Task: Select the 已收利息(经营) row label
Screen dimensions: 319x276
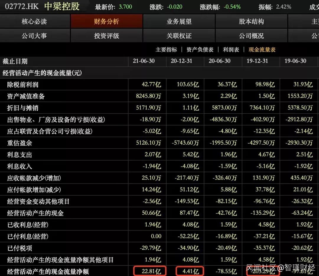Action: 28,225
